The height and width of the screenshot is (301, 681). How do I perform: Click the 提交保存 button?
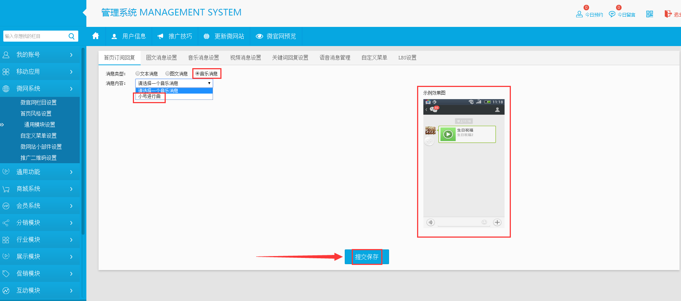[x=367, y=257]
